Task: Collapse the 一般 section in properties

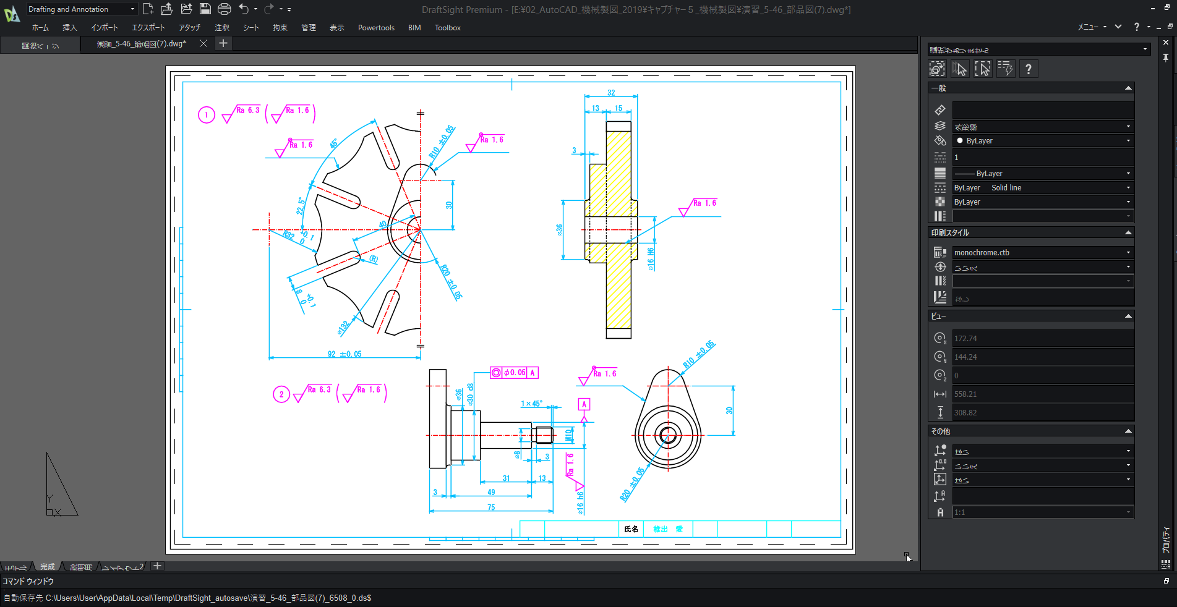Action: point(1128,88)
